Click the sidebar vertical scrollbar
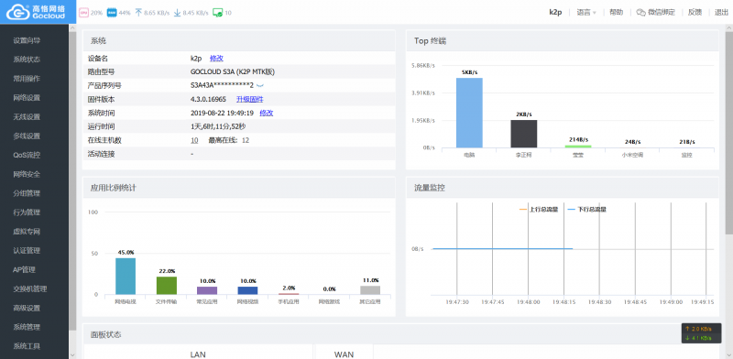The height and width of the screenshot is (359, 733). coord(72,181)
